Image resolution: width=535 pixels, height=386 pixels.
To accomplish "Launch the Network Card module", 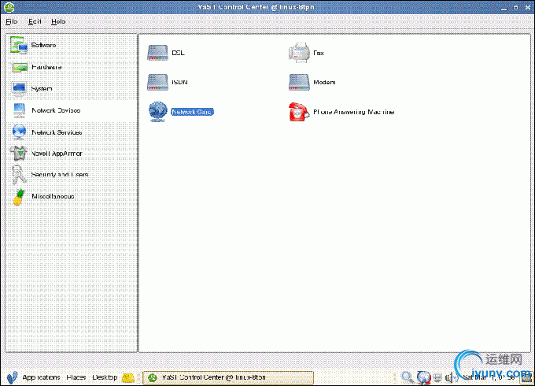I will (x=181, y=112).
